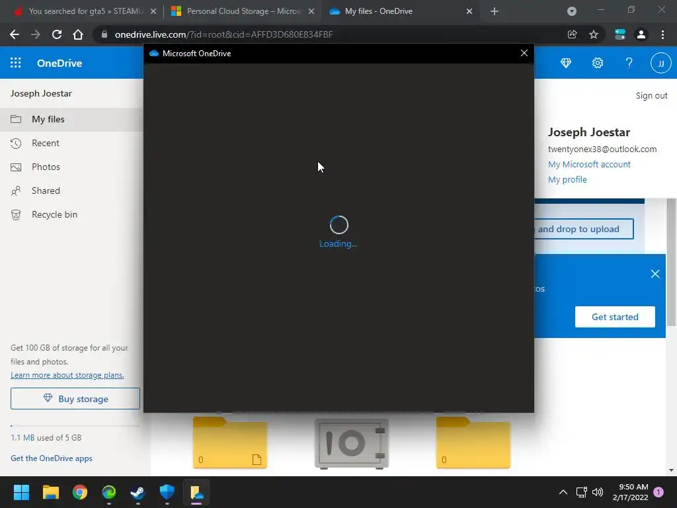The height and width of the screenshot is (508, 677).
Task: Open Microsoft Edge from taskbar
Action: tap(109, 492)
